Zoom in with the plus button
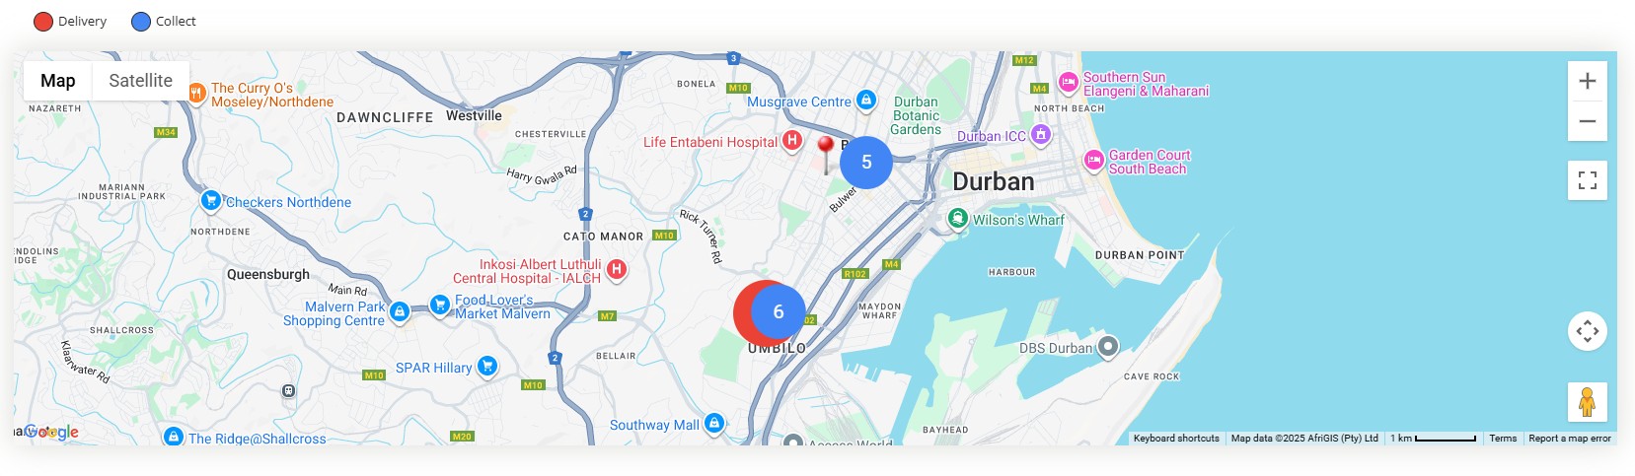 point(1587,81)
